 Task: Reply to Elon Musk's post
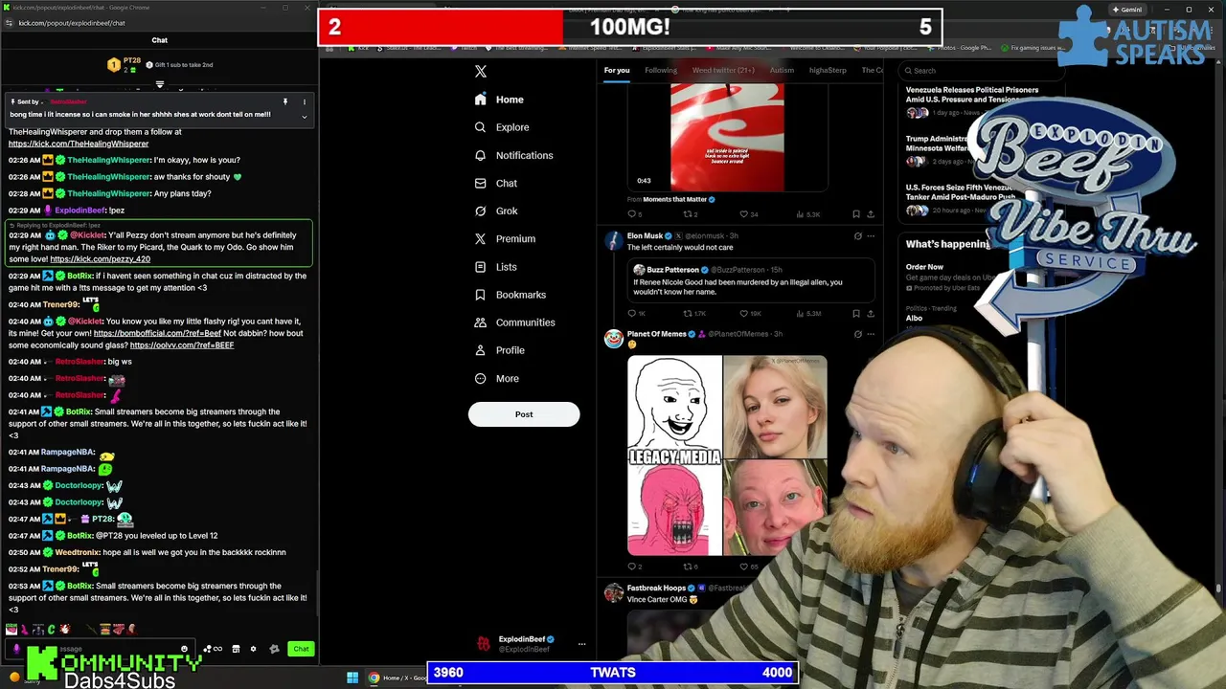point(632,313)
